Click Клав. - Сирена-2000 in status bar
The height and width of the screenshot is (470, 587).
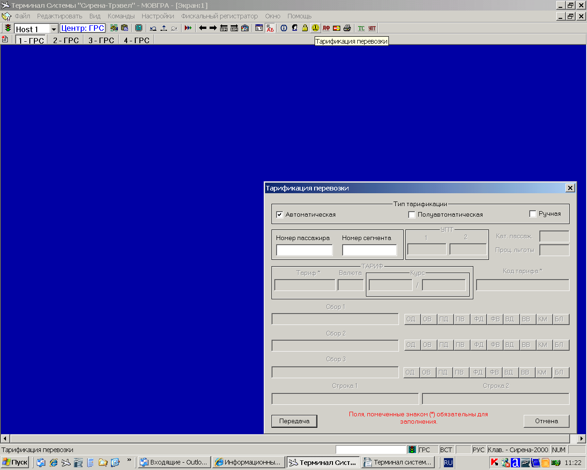[x=518, y=450]
